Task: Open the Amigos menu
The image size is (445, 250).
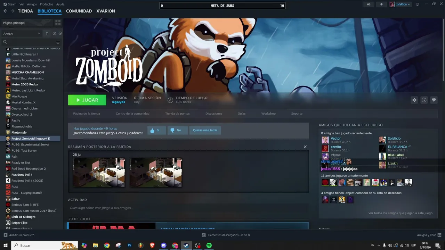Action: click(x=32, y=5)
